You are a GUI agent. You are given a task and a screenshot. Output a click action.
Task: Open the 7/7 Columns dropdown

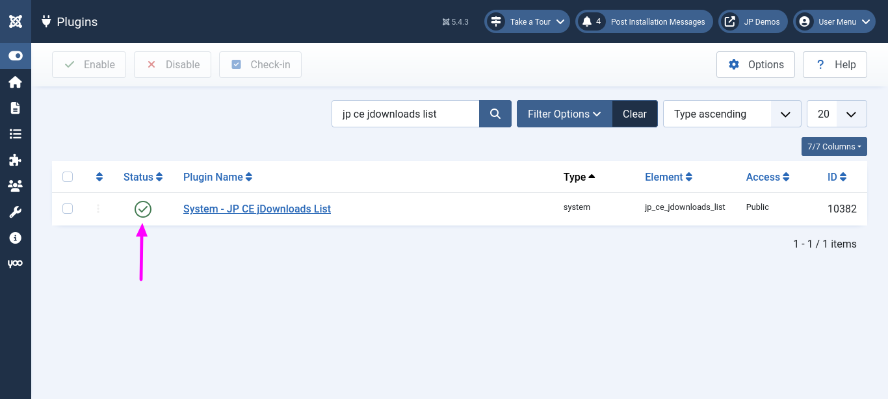(x=834, y=147)
